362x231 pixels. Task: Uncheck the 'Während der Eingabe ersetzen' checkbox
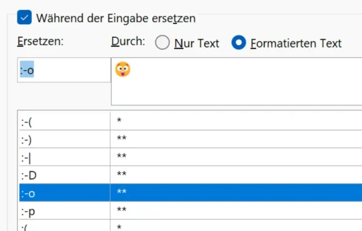click(x=24, y=18)
